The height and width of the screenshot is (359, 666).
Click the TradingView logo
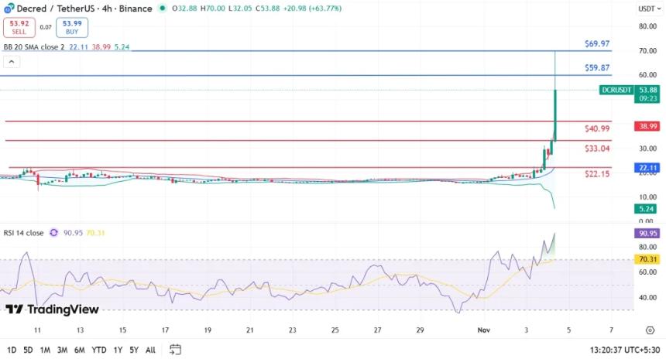click(x=53, y=309)
